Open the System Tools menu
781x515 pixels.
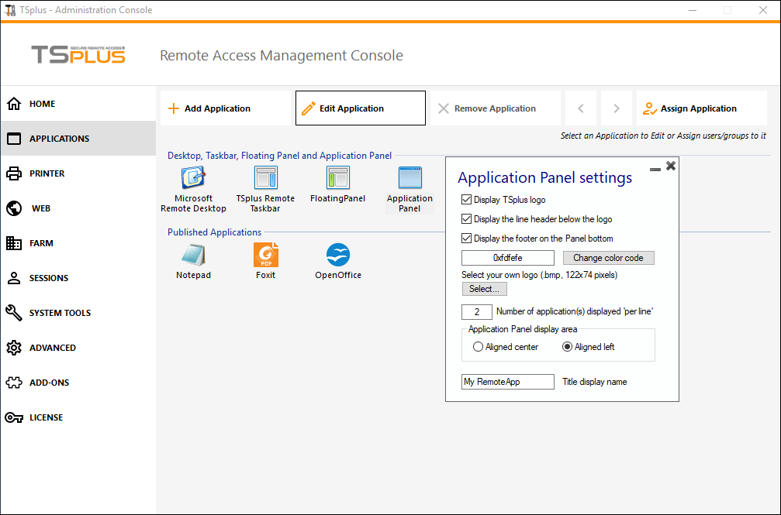click(x=60, y=313)
